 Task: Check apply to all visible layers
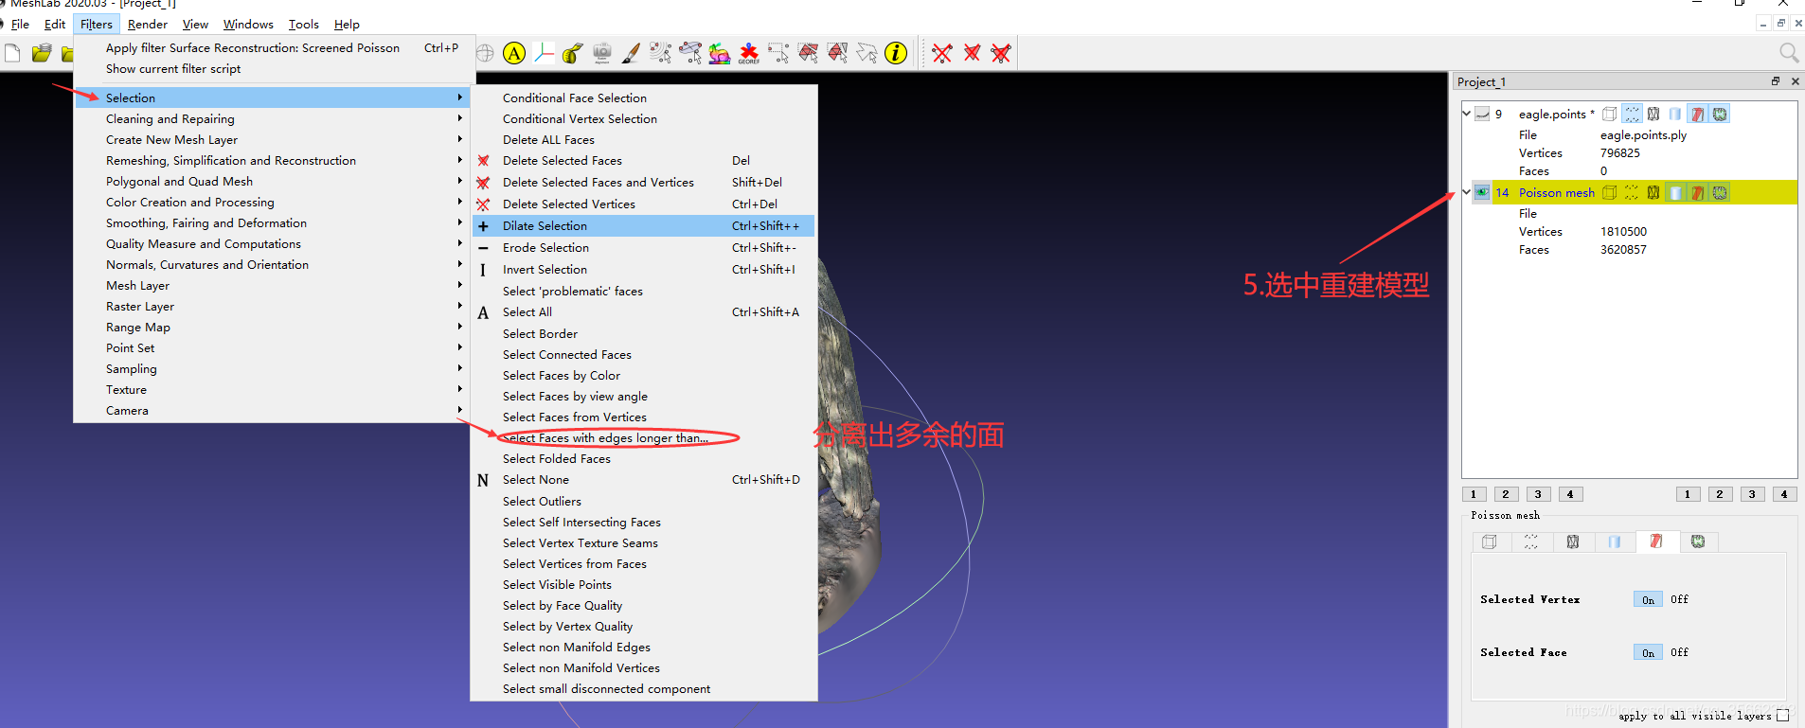1783,716
